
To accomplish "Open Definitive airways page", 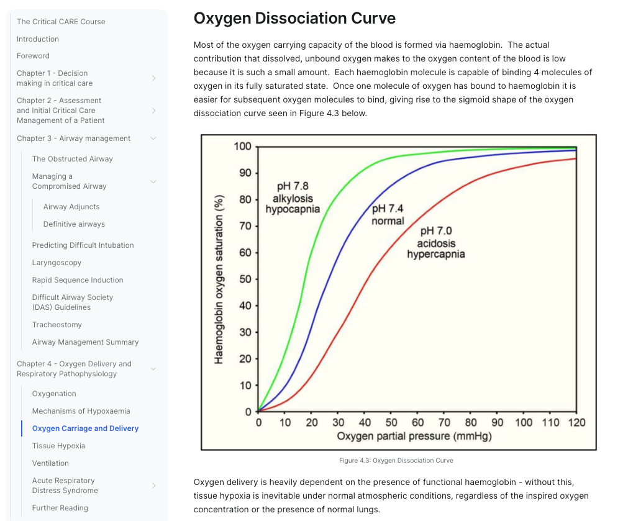I will pos(74,224).
